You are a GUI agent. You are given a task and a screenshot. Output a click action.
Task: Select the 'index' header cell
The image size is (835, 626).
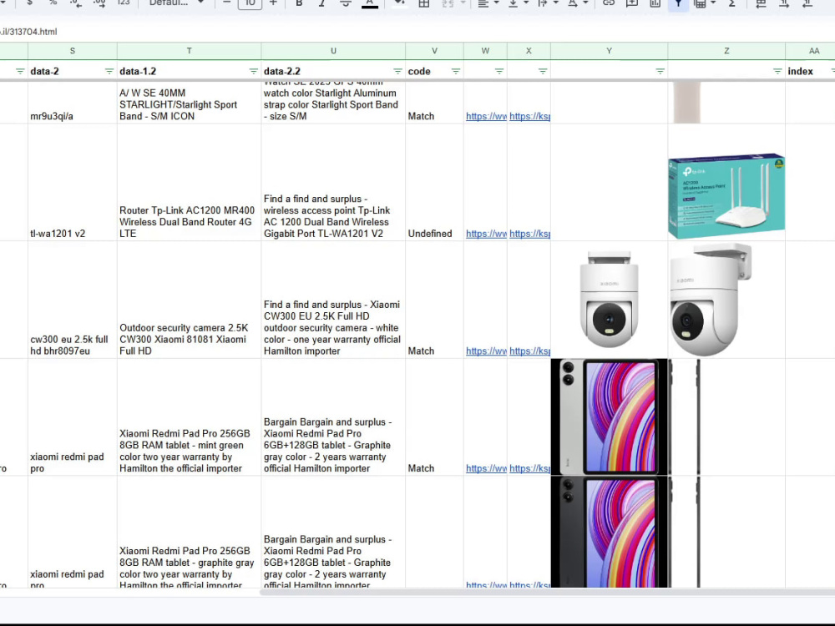pyautogui.click(x=811, y=71)
